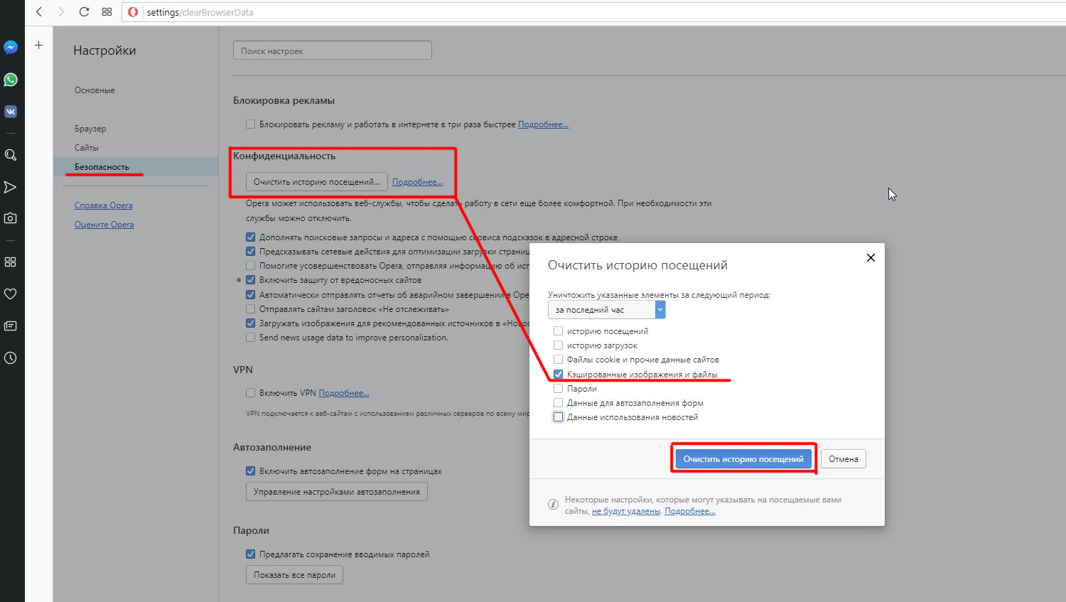The image size is (1066, 602).
Task: Open the news feed icon in sidebar
Action: tap(11, 326)
